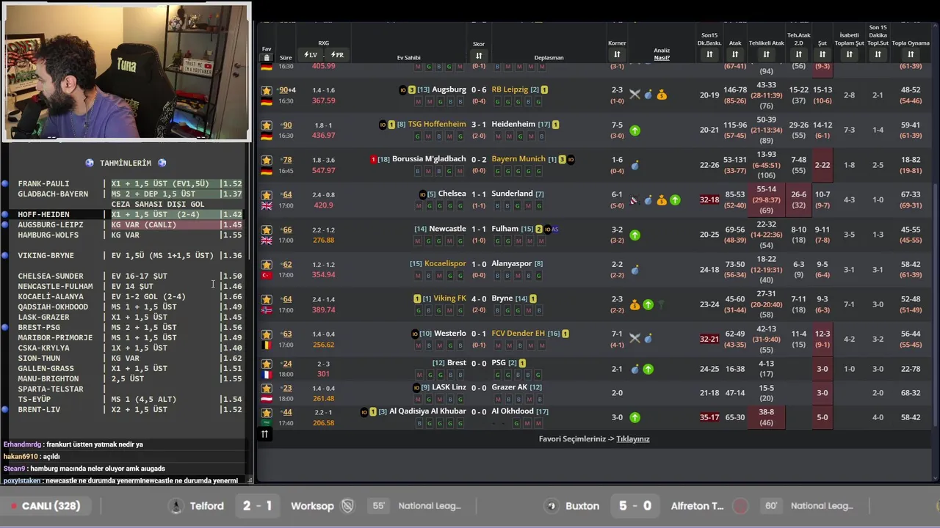940x528 pixels.
Task: Click Worksop team crest in bottom ticker
Action: [348, 506]
